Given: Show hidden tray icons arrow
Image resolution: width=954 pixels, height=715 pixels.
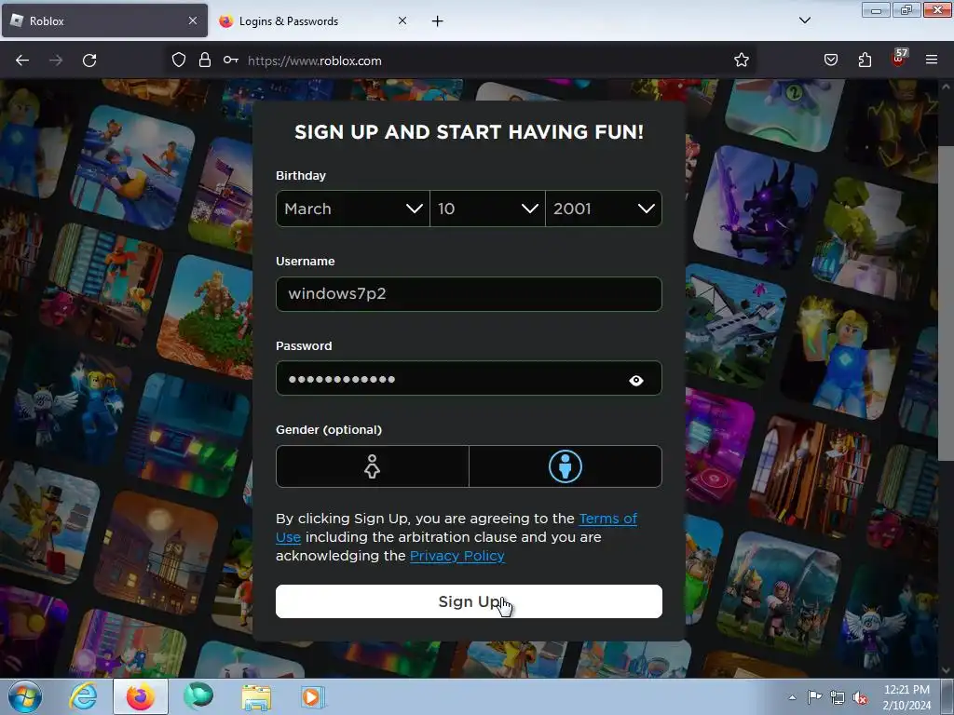Looking at the screenshot, I should coord(792,697).
